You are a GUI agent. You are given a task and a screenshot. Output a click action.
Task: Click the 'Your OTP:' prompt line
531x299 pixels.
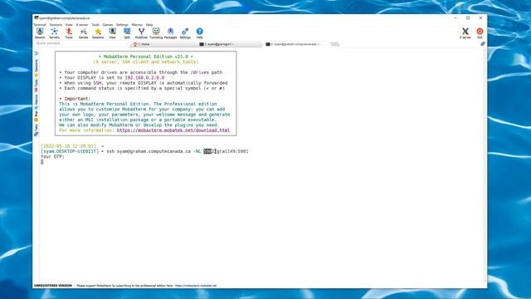click(x=52, y=157)
